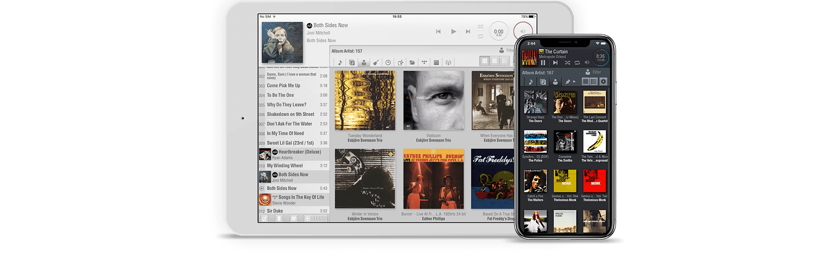The image size is (837, 268).
Task: Select track Sir Duke in queue
Action: click(293, 211)
